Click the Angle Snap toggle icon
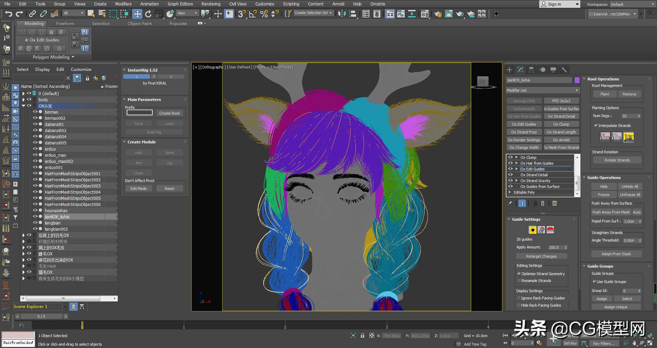This screenshot has height=348, width=657. click(253, 14)
